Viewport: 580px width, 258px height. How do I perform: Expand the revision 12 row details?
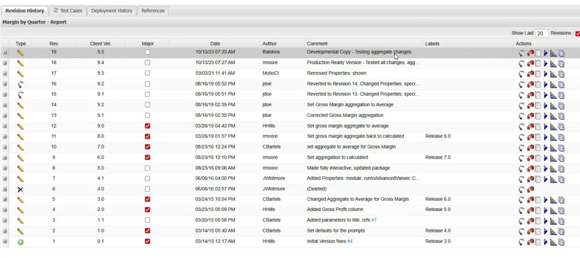point(5,126)
